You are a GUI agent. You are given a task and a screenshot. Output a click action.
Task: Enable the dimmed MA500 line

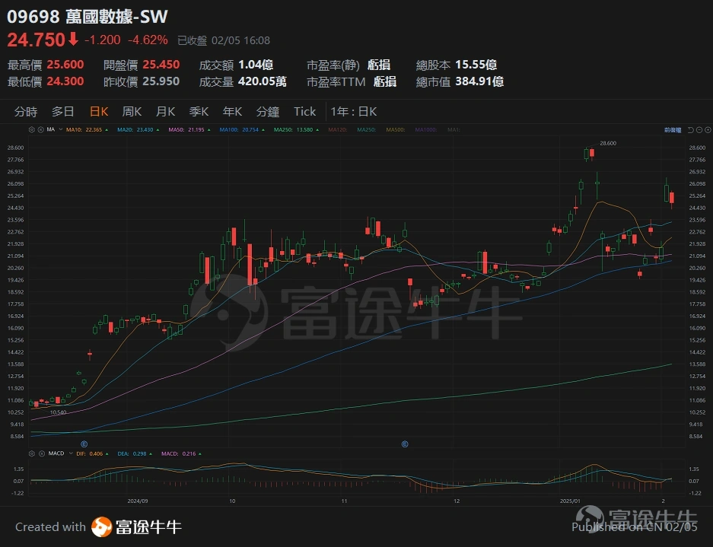coord(396,129)
